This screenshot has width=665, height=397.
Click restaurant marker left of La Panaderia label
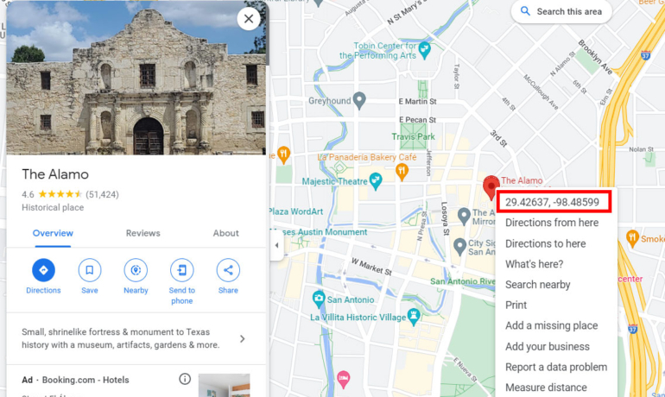point(284,155)
